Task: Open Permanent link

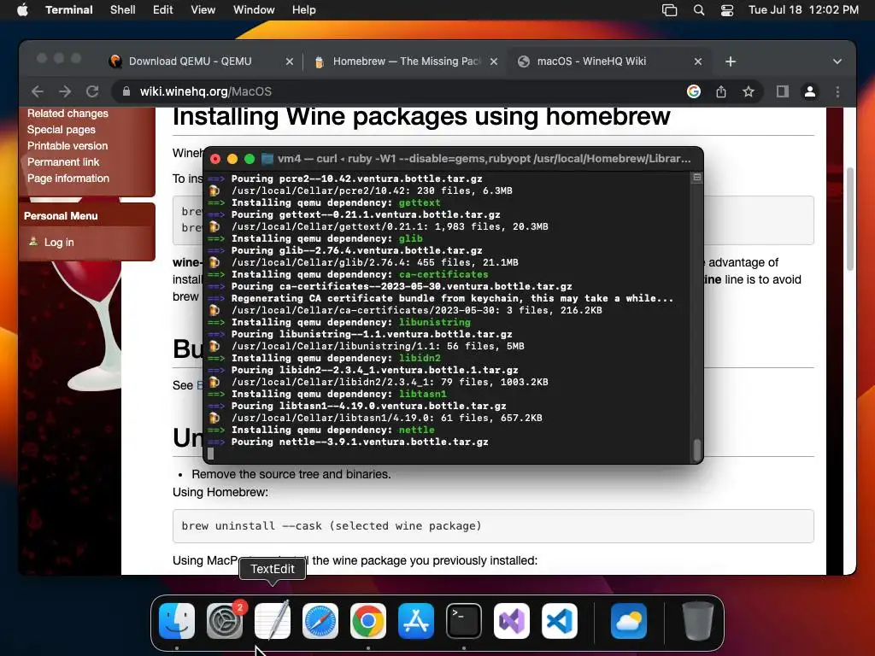Action: (x=63, y=161)
